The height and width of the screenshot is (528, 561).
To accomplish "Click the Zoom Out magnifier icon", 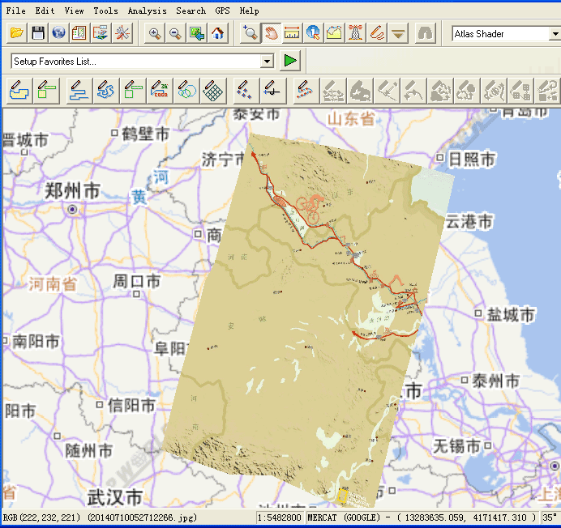I will [x=175, y=33].
